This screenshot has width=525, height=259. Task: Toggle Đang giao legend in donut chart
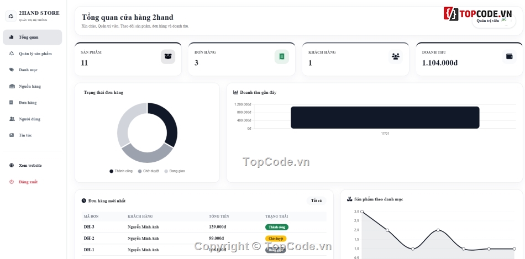coord(175,171)
